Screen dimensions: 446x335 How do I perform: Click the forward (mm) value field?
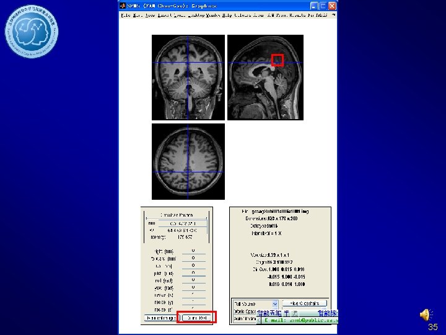(x=193, y=258)
